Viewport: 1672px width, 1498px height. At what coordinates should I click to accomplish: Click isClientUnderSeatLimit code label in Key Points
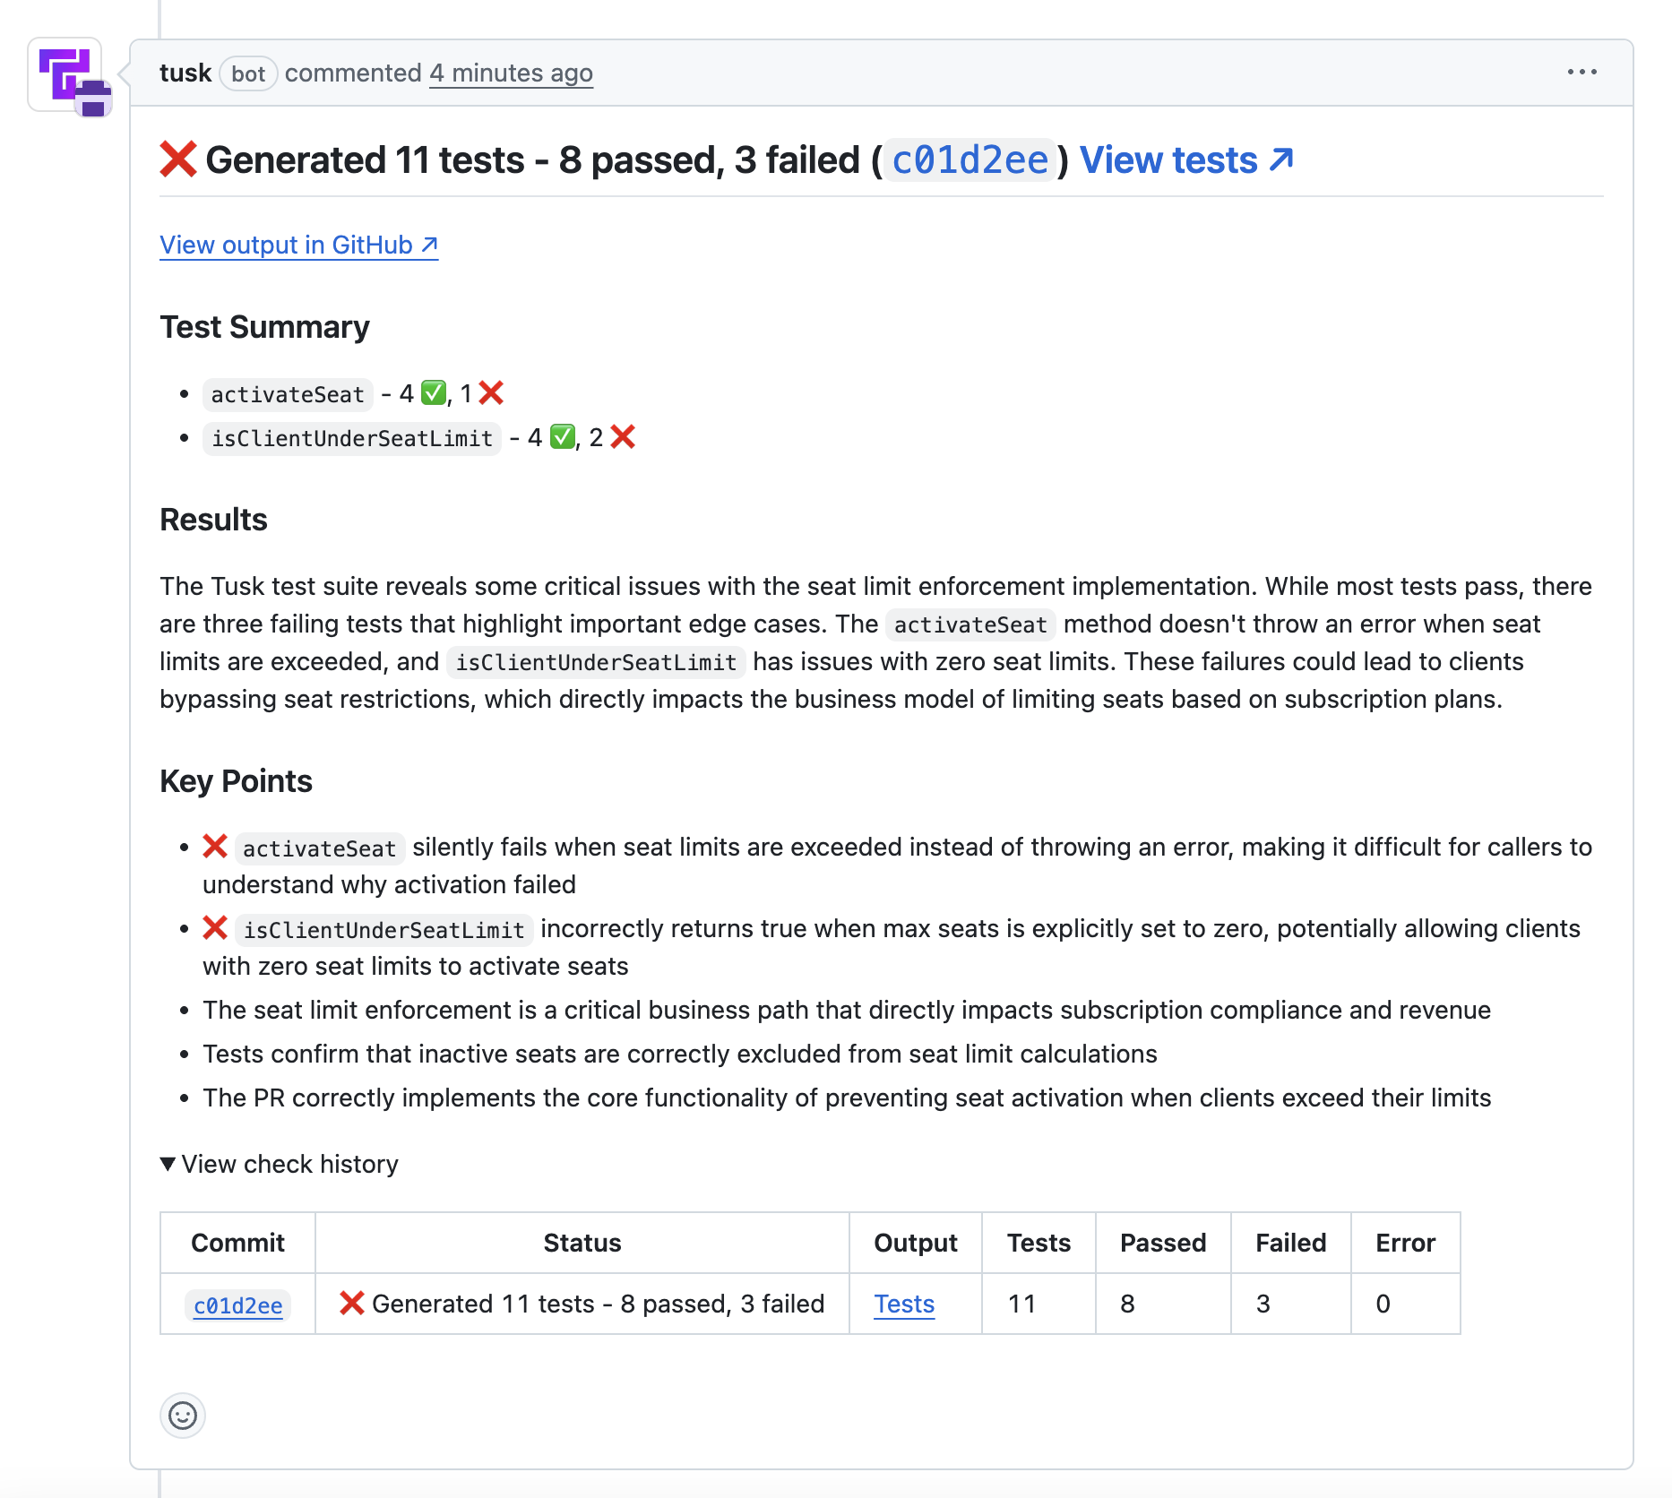point(384,930)
